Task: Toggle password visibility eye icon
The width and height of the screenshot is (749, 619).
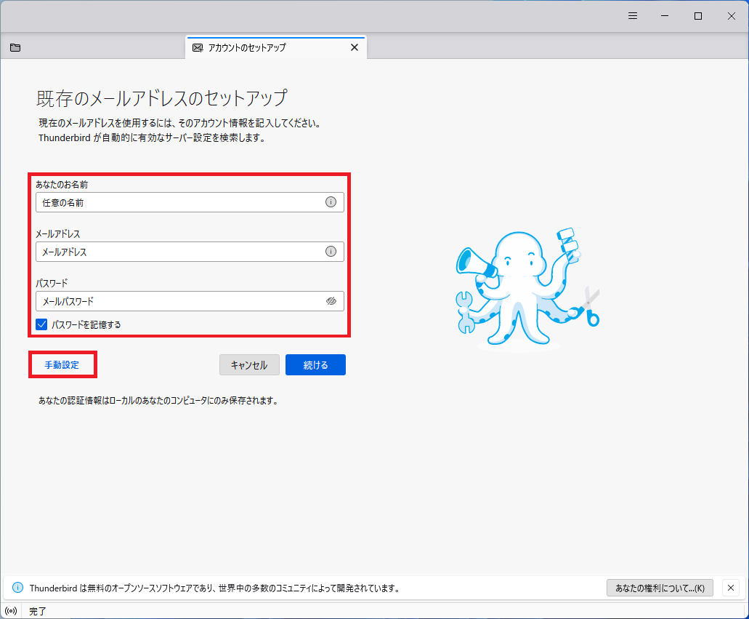Action: click(x=331, y=301)
